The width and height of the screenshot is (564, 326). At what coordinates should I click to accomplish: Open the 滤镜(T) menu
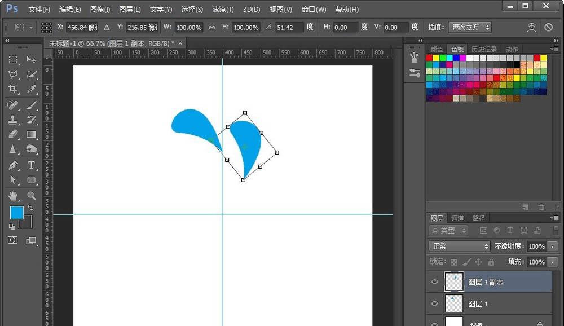click(x=222, y=10)
